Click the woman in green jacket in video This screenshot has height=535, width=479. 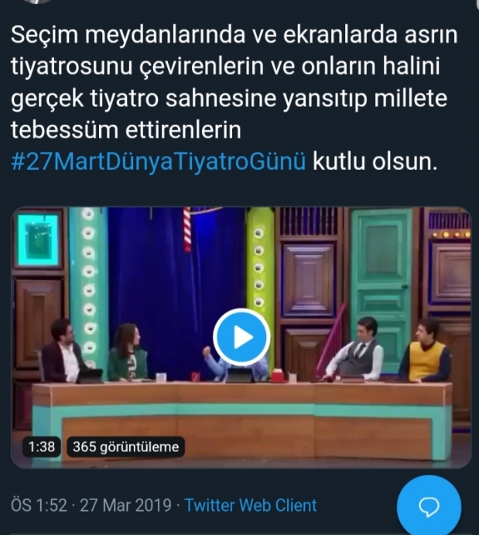(128, 352)
